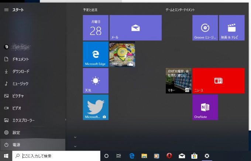The width and height of the screenshot is (251, 161).
Task: Open Task View on the taskbar
Action: (x=118, y=156)
